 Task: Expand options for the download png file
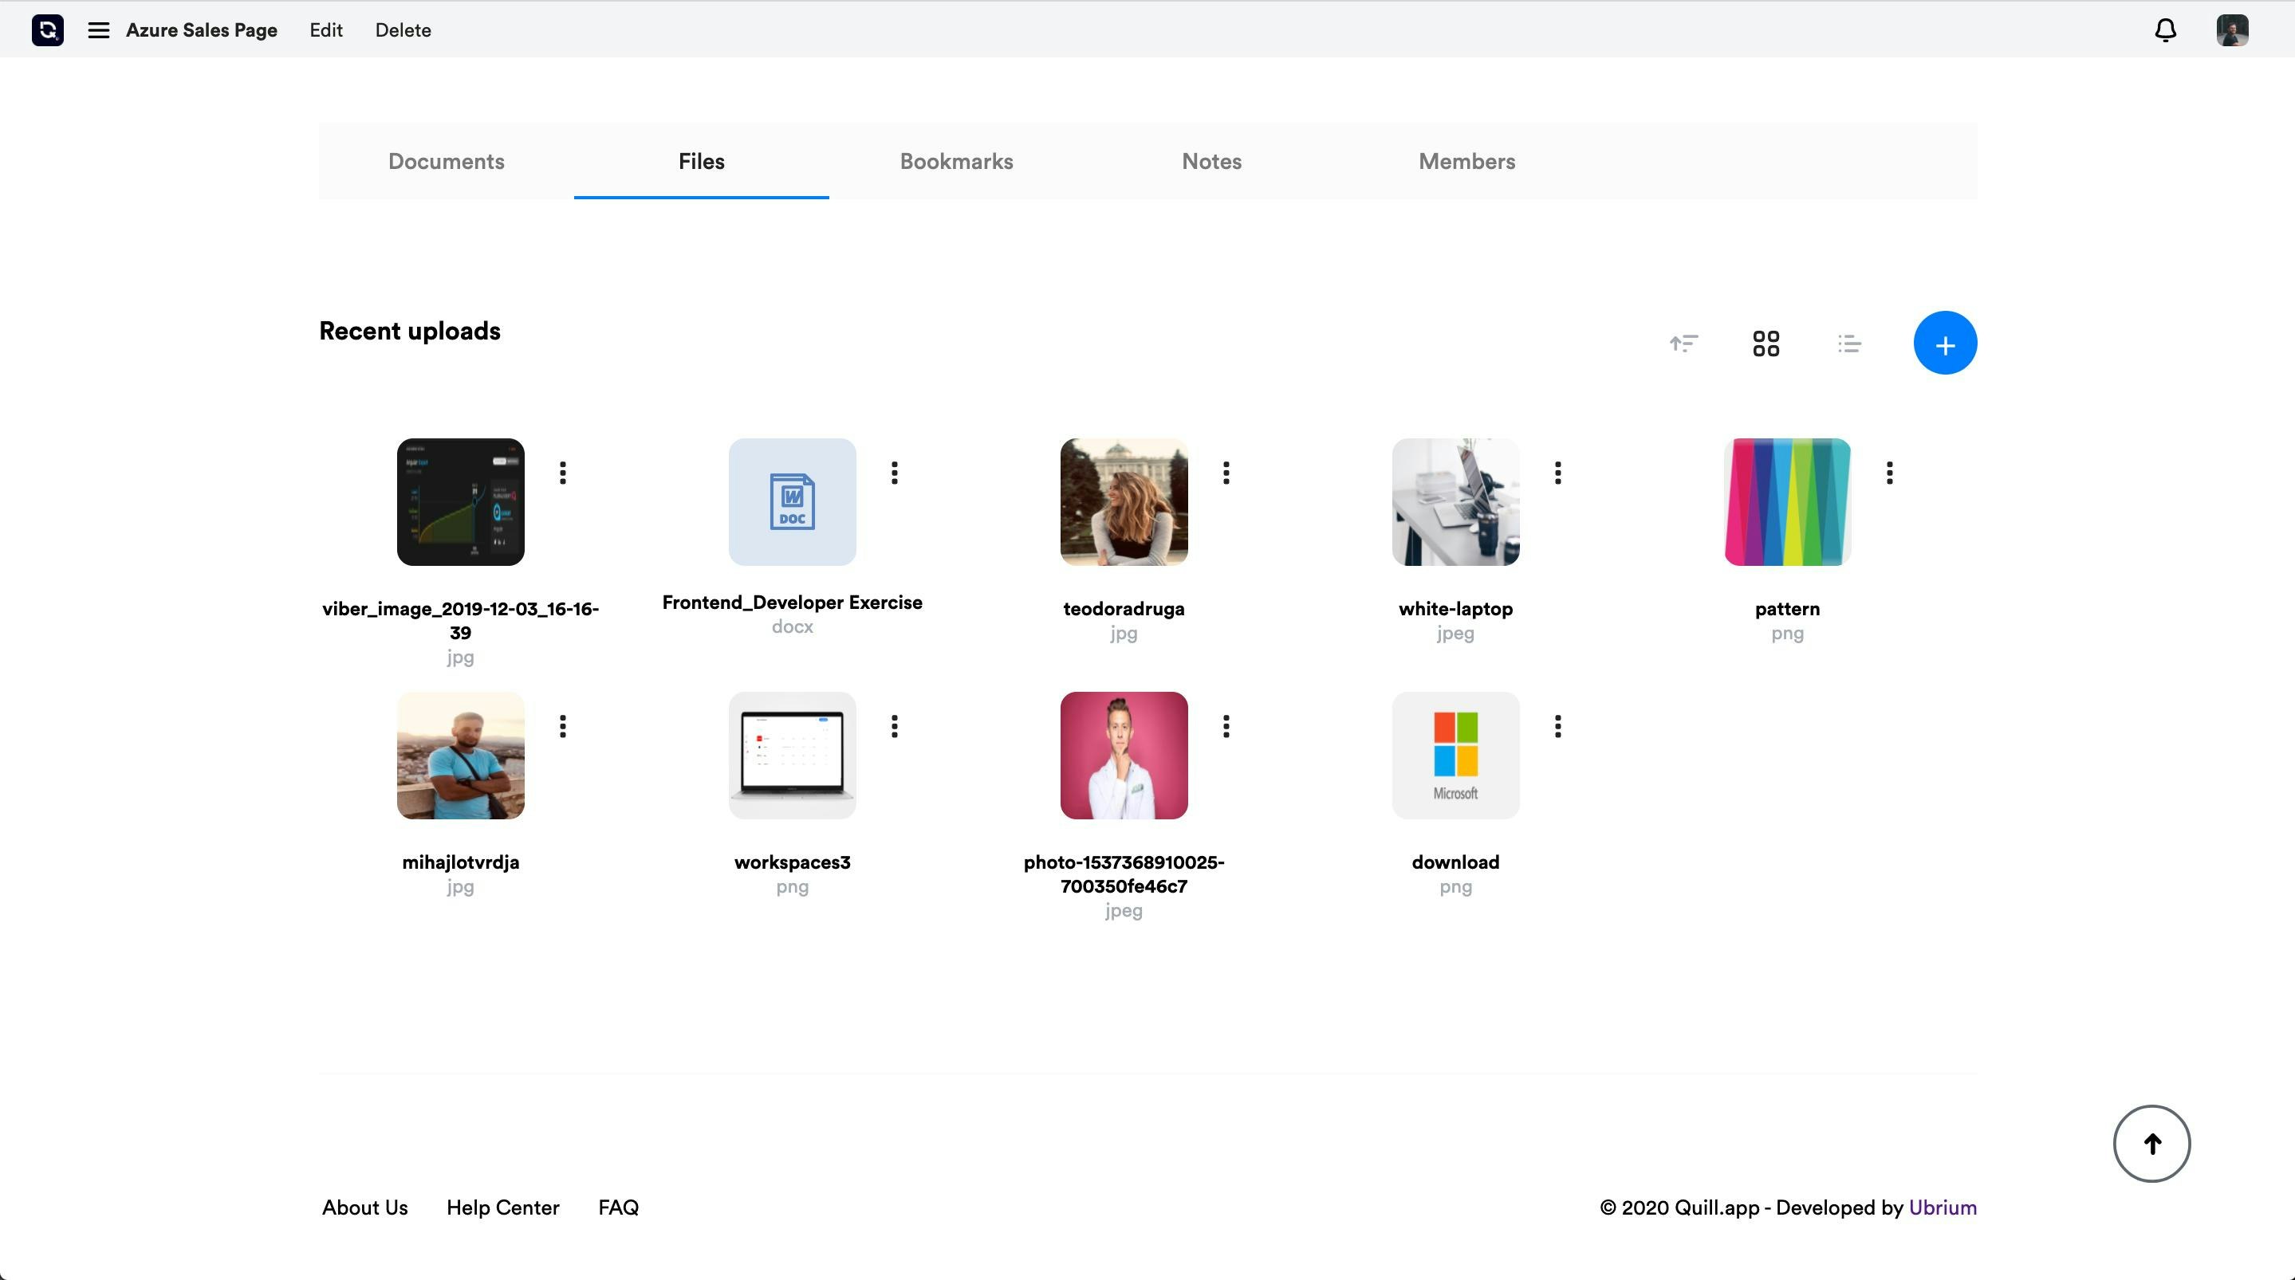pyautogui.click(x=1557, y=726)
